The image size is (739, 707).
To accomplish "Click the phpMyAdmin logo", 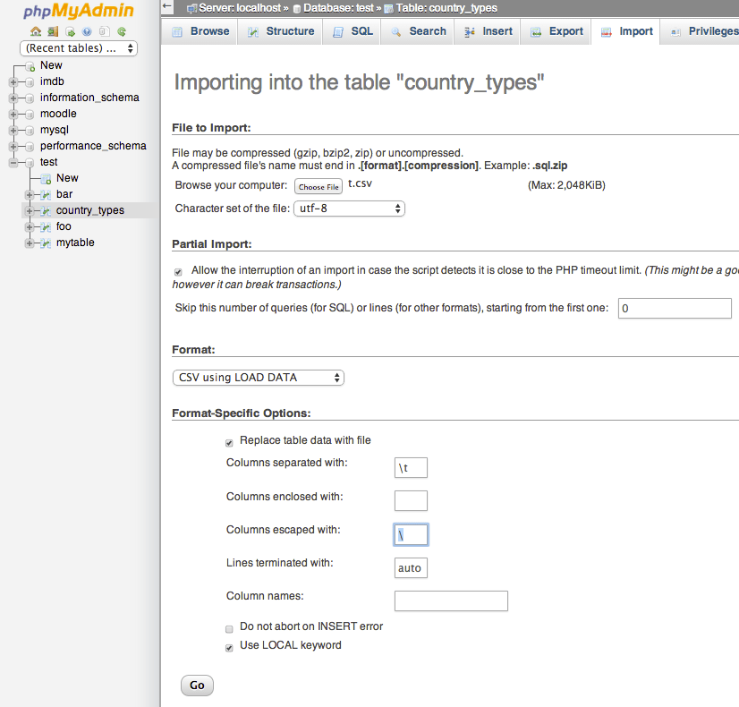I will [x=78, y=13].
